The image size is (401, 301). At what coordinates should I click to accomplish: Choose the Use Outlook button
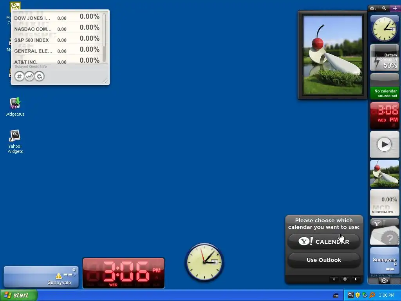[x=324, y=260]
